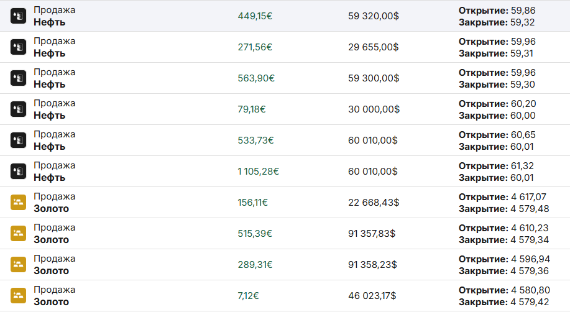The image size is (570, 317).
Task: Open the gold icon of the 7,12€ trade
Action: tap(18, 296)
